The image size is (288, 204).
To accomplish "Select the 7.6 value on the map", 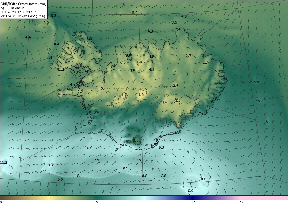I will coord(138,160).
